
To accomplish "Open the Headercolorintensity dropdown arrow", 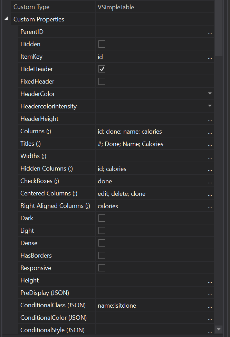I will coord(210,106).
